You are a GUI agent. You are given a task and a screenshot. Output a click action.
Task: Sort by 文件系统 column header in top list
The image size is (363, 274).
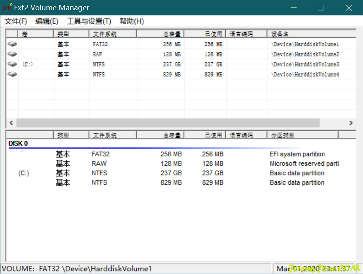113,34
